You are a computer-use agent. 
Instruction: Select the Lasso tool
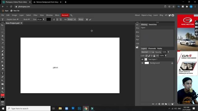tap(2, 32)
